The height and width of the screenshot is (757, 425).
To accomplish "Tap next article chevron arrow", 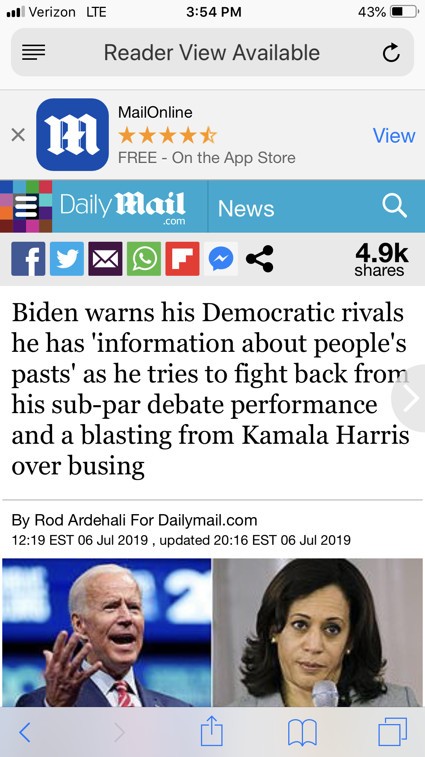I will coord(410,398).
